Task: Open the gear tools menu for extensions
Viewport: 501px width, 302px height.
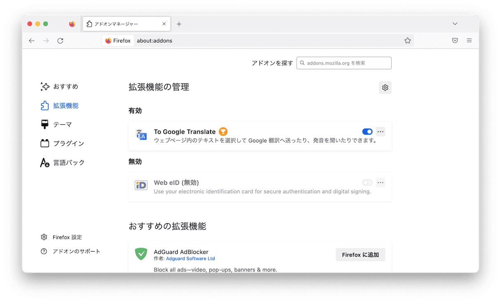Action: pyautogui.click(x=385, y=87)
